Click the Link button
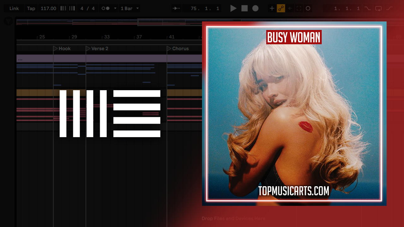 coord(14,9)
